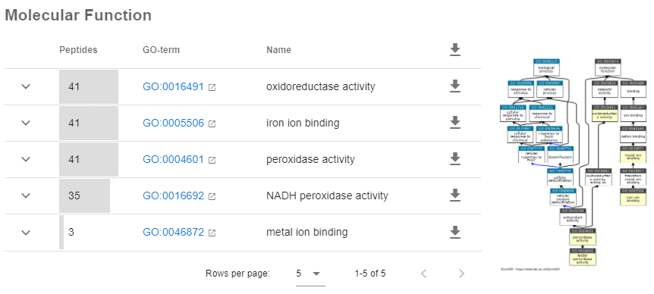Expand the metal ion binding row

(26, 233)
